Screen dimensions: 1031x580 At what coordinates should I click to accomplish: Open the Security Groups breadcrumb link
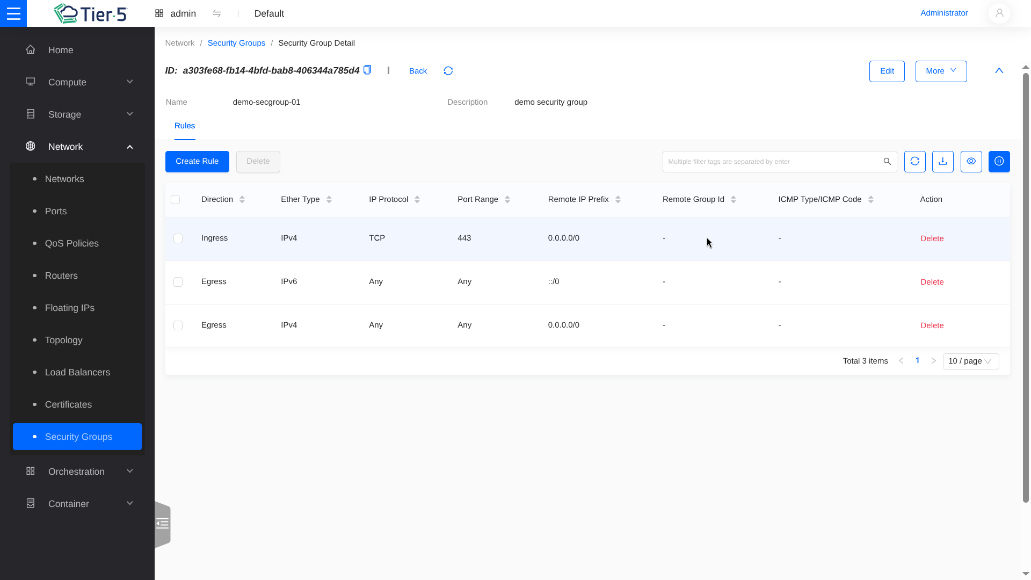[x=236, y=43]
